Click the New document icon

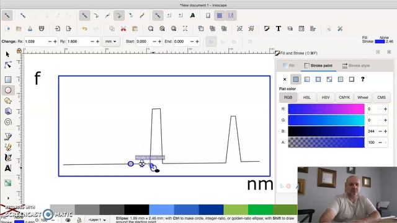7,29
